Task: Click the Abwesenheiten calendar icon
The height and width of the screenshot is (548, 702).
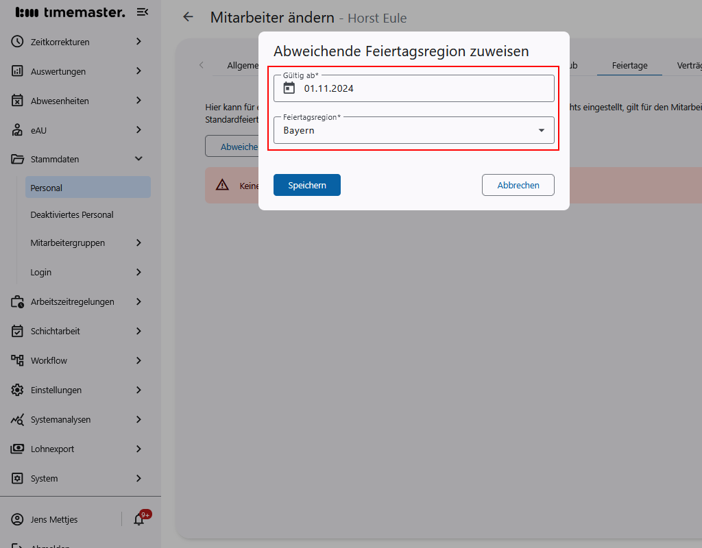Action: 18,101
